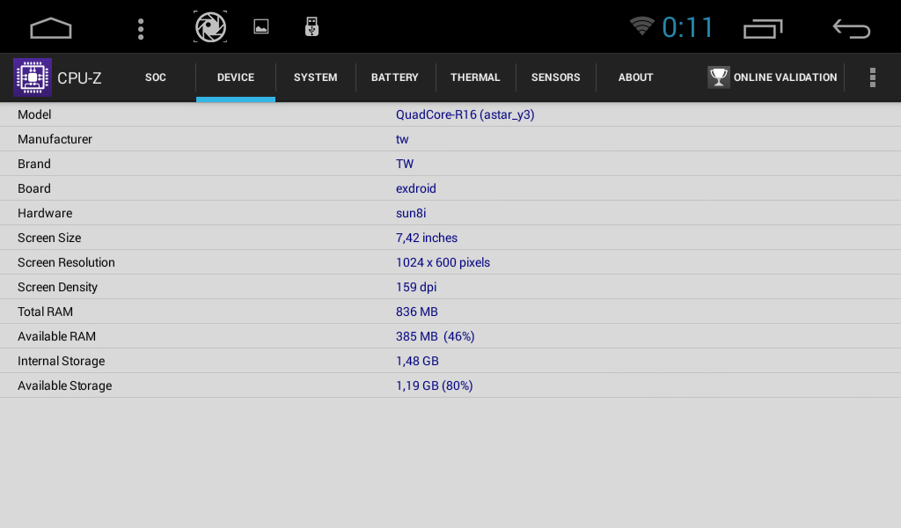901x528 pixels.
Task: Select the Total RAM label
Action: coord(45,312)
